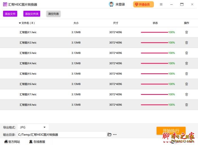Clear the list with 清空列表
This screenshot has width=198, height=145.
point(53,14)
